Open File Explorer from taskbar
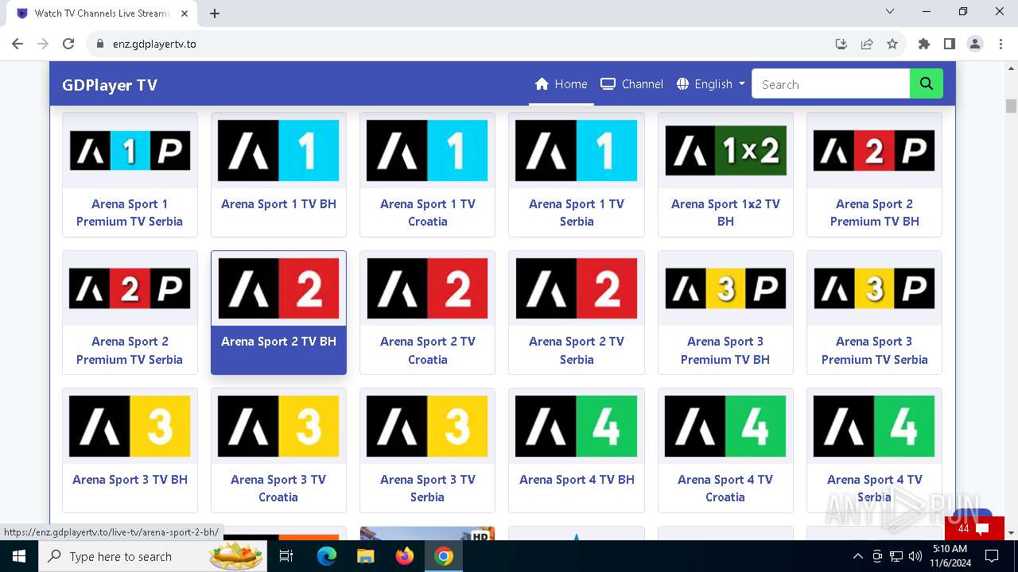The width and height of the screenshot is (1018, 572). pos(365,556)
